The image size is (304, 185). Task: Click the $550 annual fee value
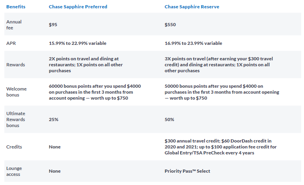click(170, 25)
